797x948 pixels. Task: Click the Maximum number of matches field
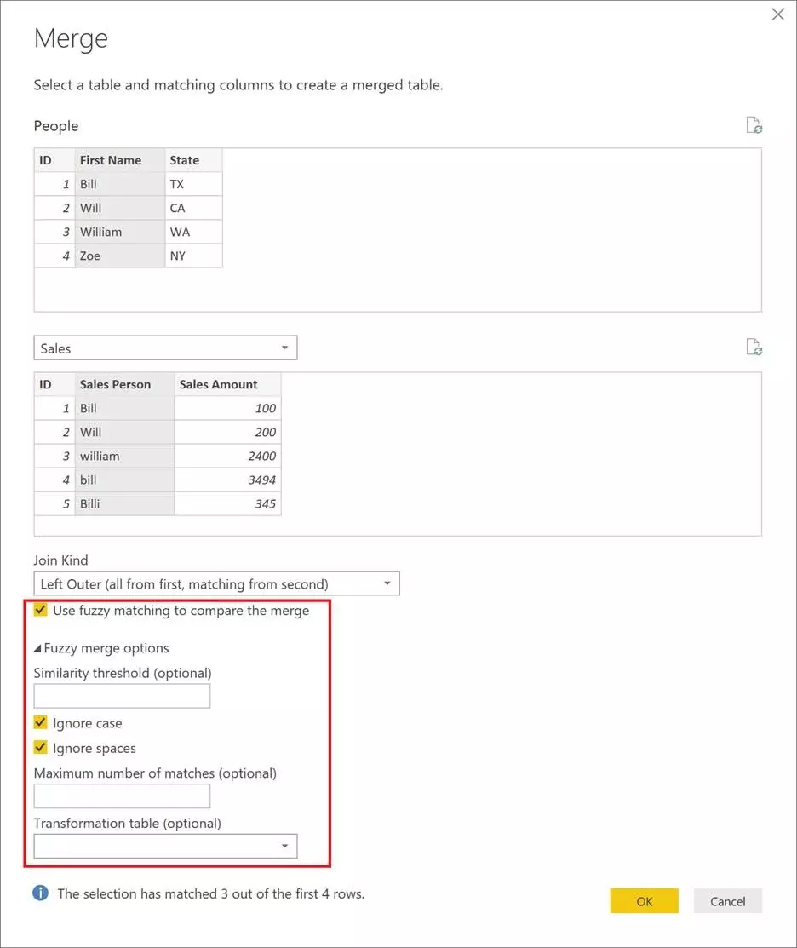pos(122,796)
